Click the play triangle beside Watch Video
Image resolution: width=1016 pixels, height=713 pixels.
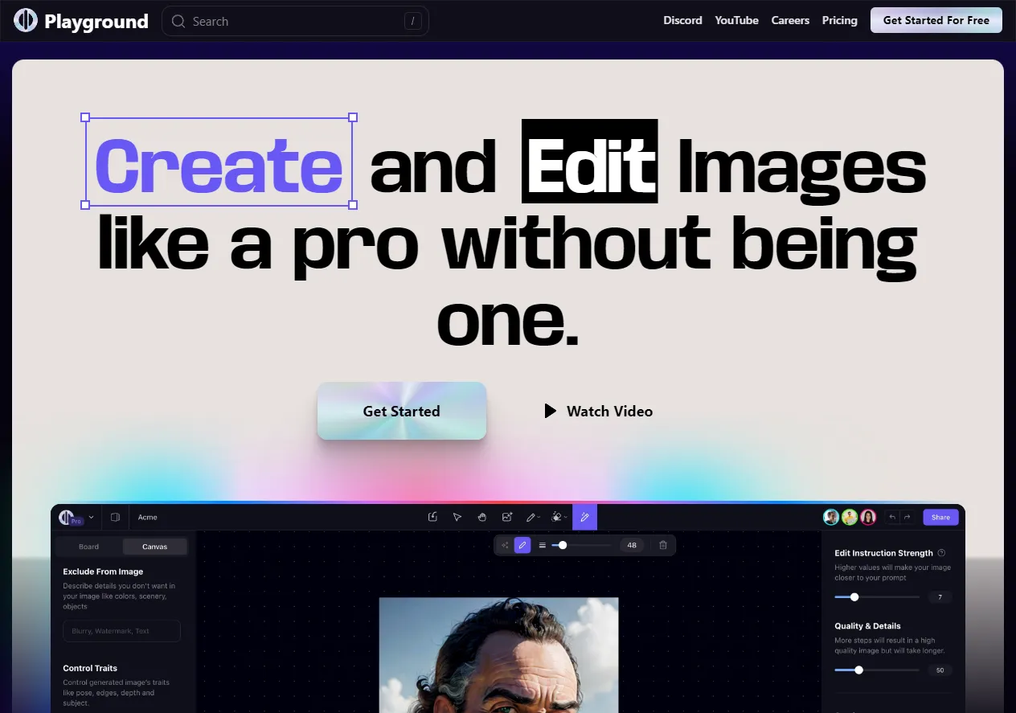point(550,411)
